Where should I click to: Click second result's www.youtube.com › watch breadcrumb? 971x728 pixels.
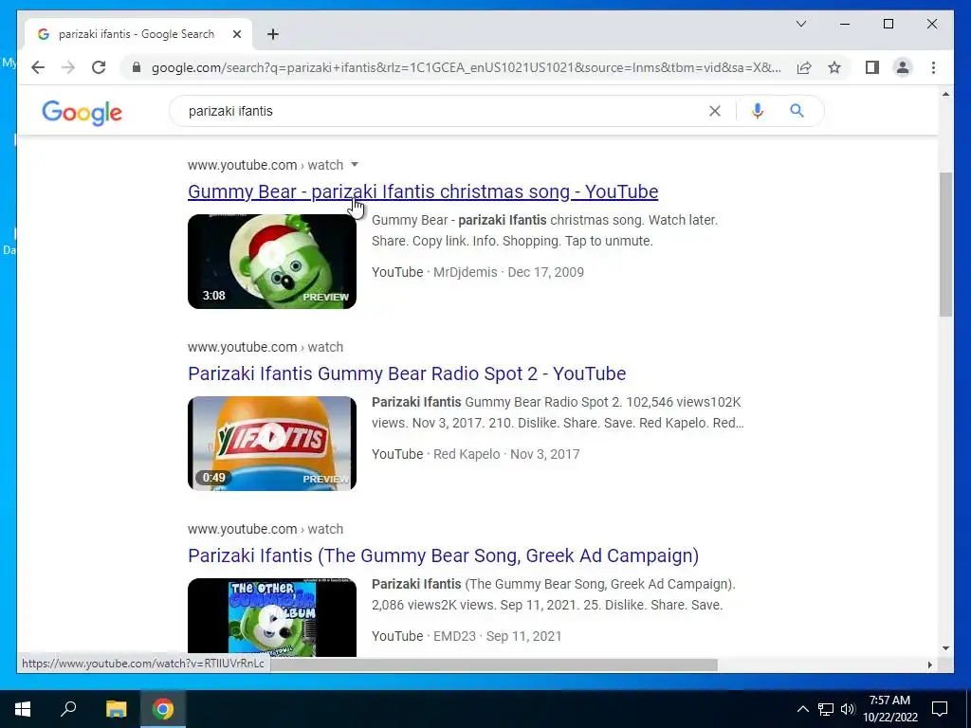pos(266,347)
